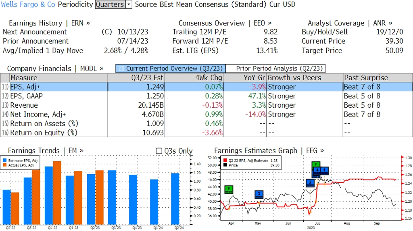This screenshot has width=413, height=231.
Task: Click the Target Price value 50.09
Action: point(394,50)
